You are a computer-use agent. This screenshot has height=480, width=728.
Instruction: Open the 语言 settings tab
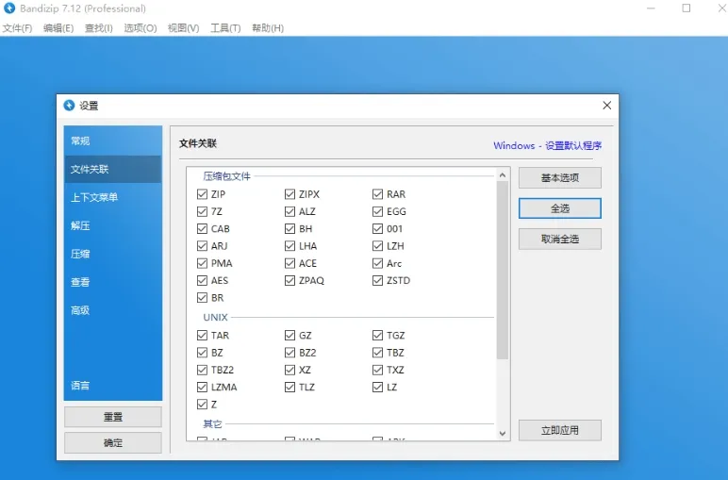113,386
